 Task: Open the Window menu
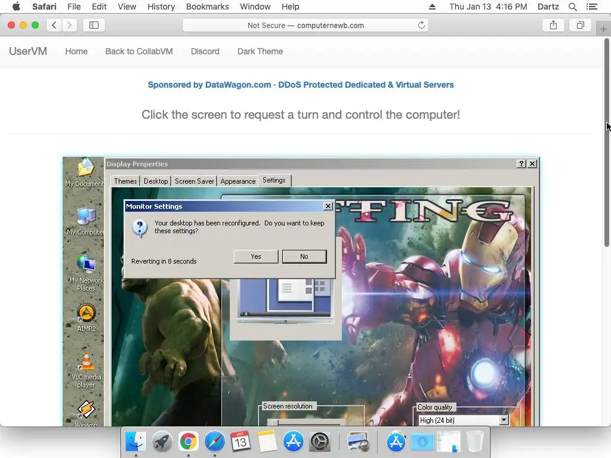[255, 7]
